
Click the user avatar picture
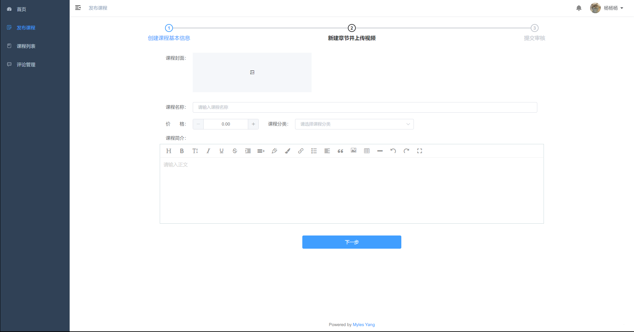coord(595,8)
